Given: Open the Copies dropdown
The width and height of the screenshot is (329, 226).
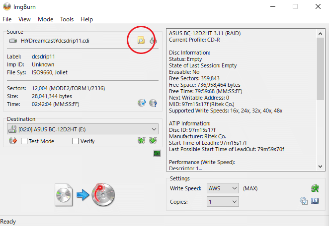Looking at the screenshot, I should 223,202.
